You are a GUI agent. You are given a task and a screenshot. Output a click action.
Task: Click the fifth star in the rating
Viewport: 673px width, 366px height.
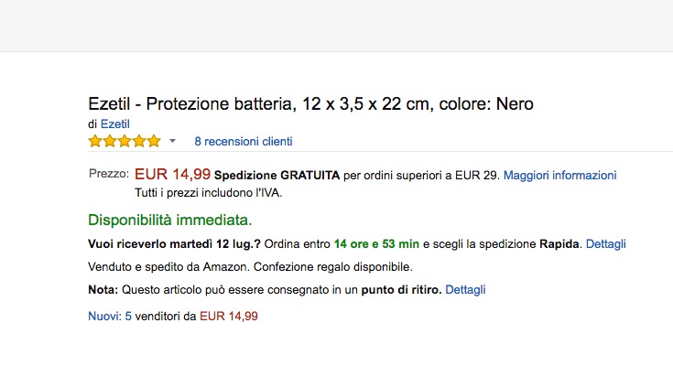point(153,141)
